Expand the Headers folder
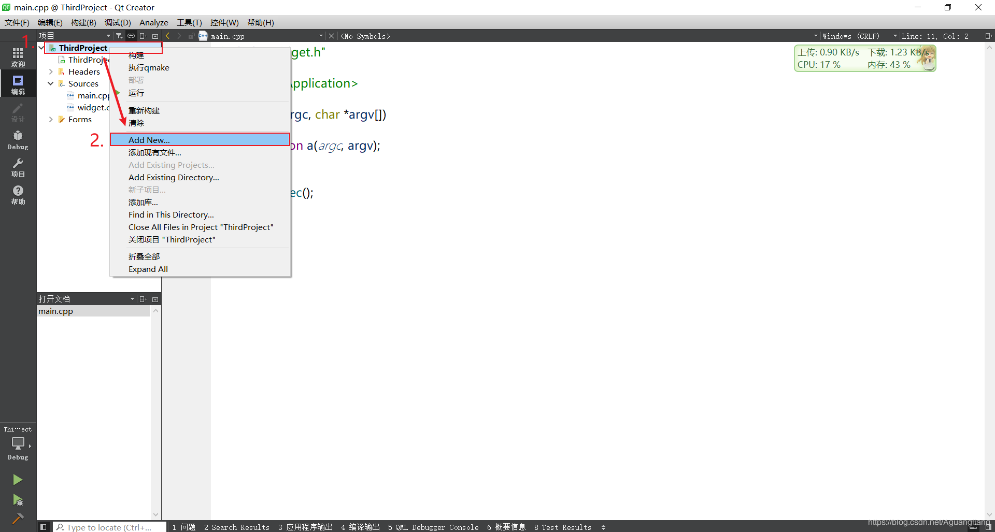 (x=51, y=71)
